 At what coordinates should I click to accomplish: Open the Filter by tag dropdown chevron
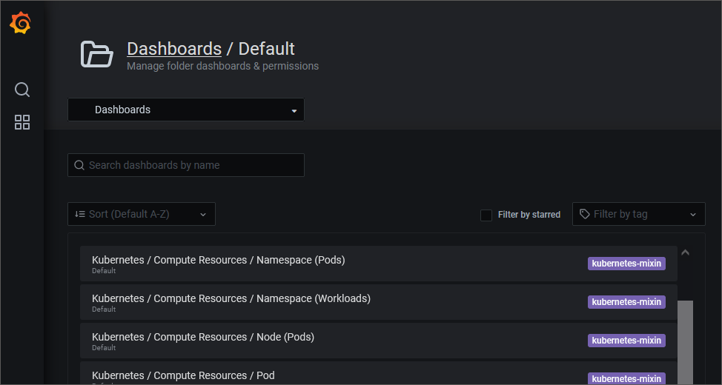click(x=693, y=215)
